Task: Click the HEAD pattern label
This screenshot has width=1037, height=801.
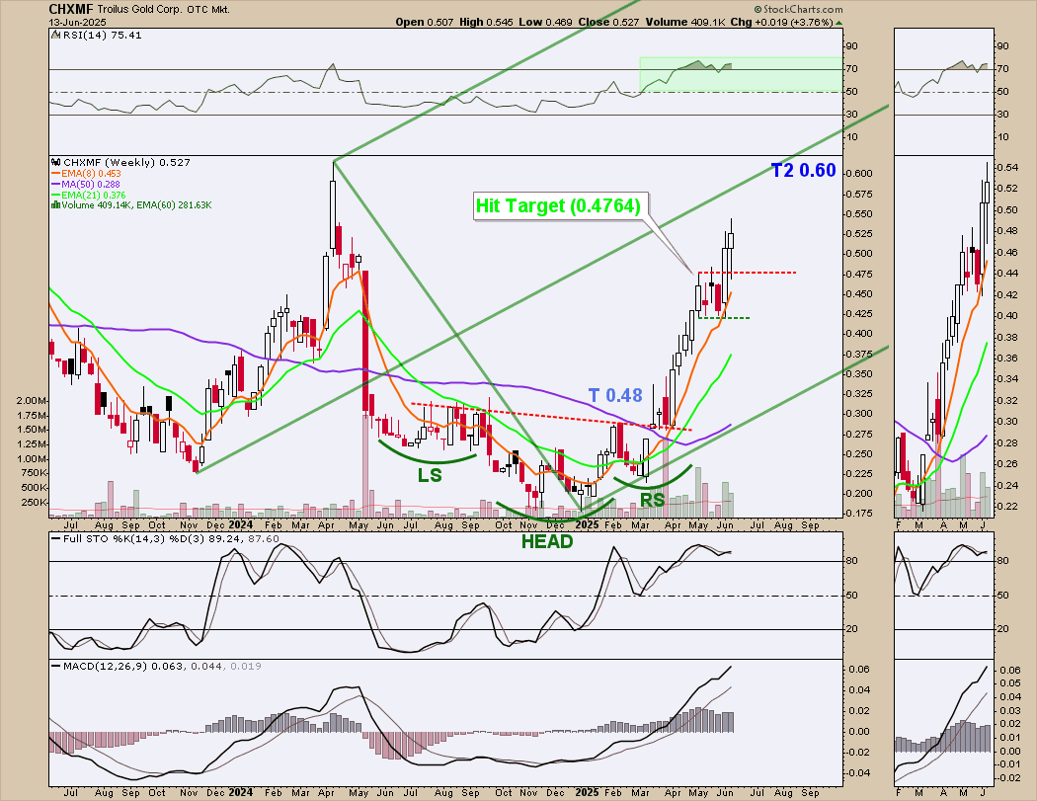Action: click(x=547, y=541)
